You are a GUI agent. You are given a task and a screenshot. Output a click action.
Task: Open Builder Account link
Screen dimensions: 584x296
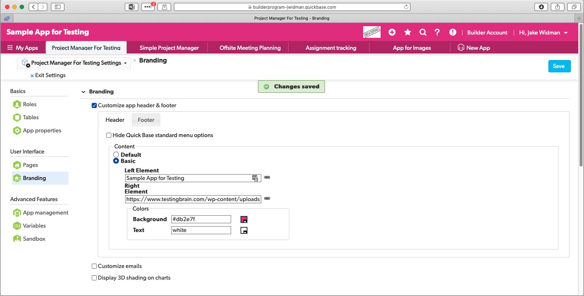coord(487,33)
